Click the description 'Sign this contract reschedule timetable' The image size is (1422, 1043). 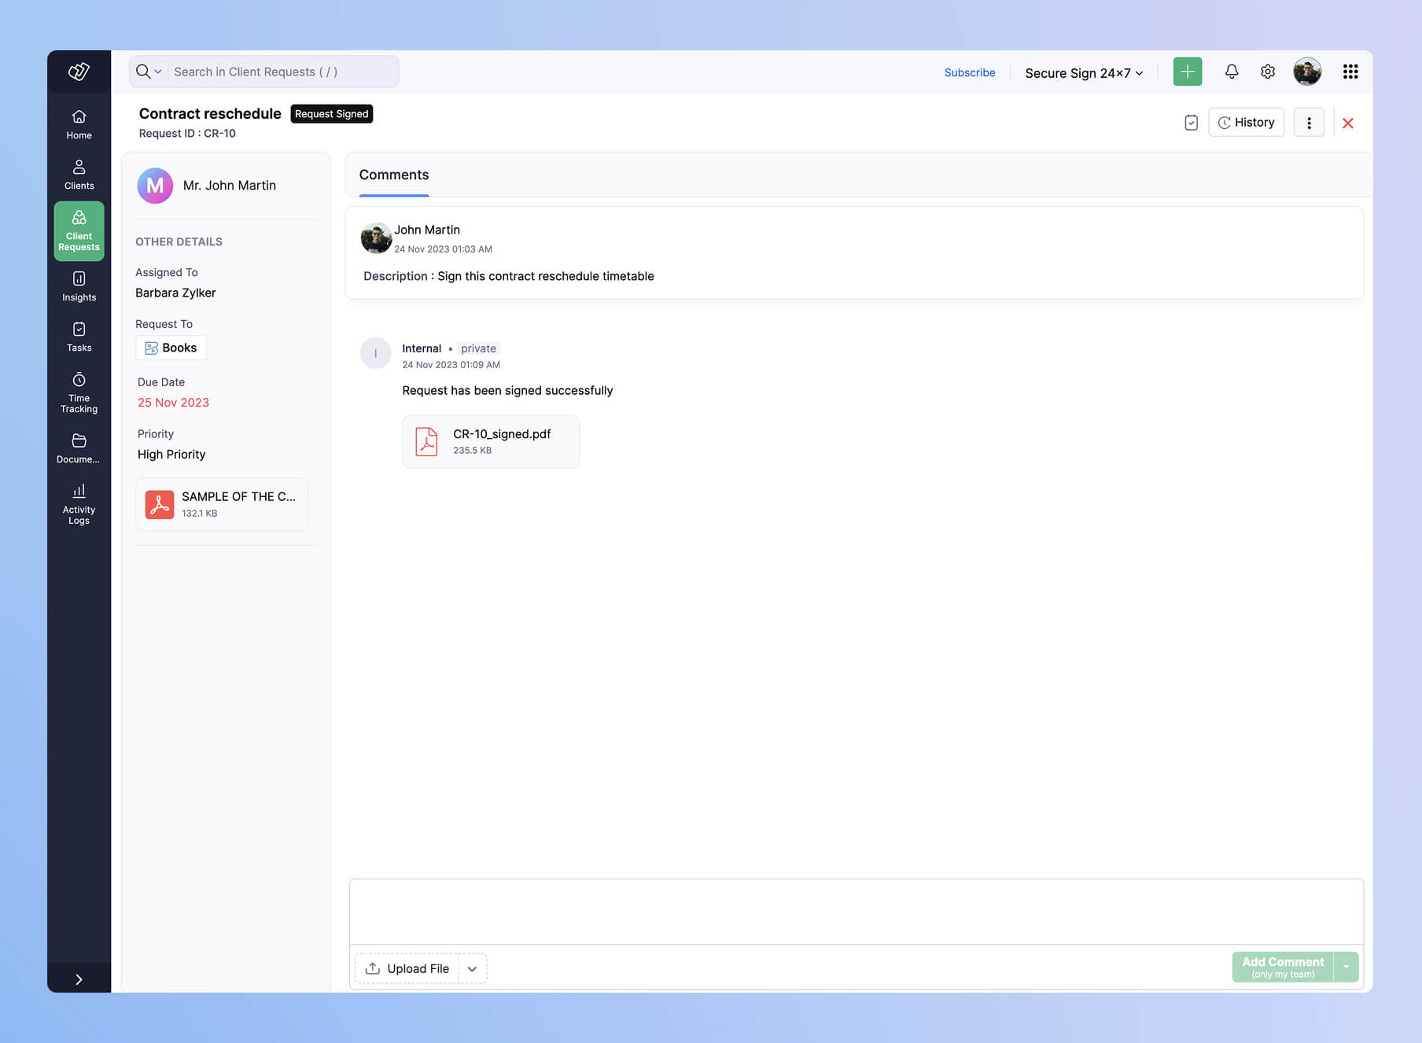[546, 276]
